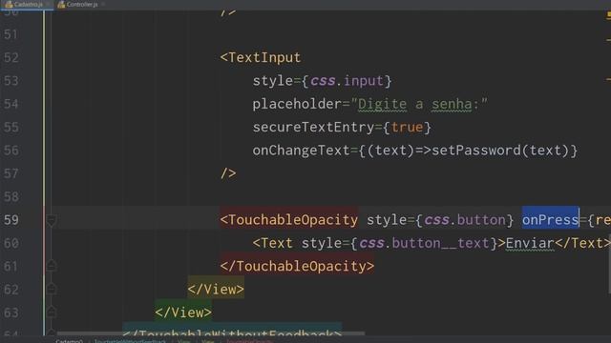
Task: Click line number 52 in gutter
Action: coord(11,57)
